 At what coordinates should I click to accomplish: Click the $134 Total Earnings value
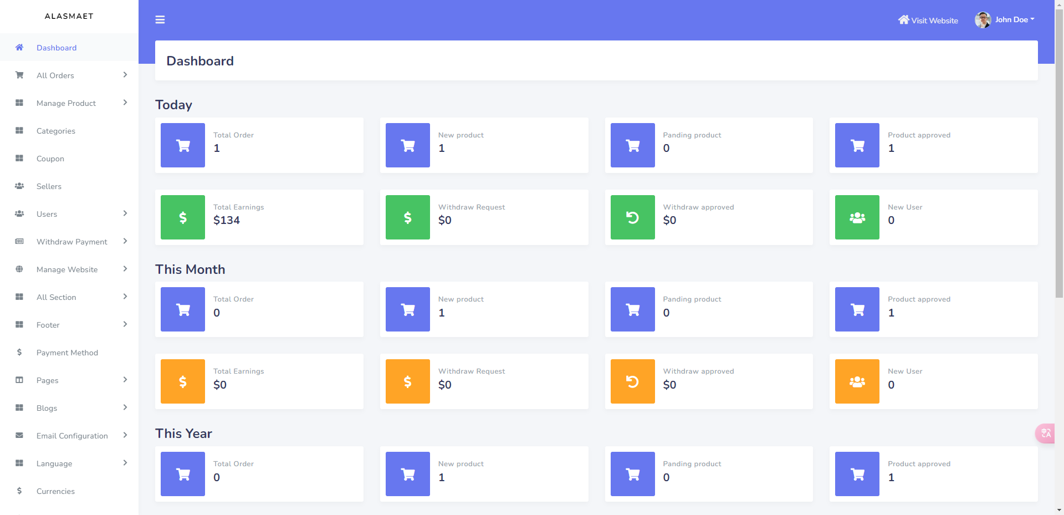pyautogui.click(x=227, y=220)
